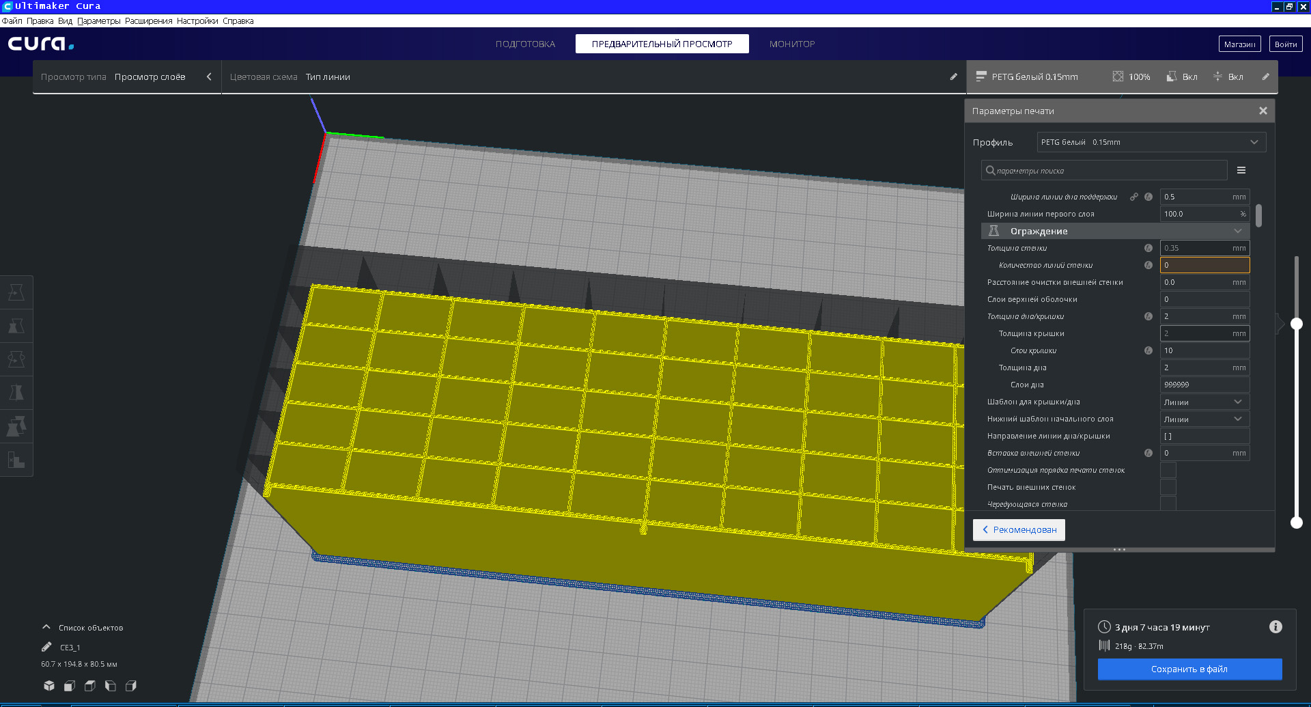Open the Расширения menu
Image resolution: width=1311 pixels, height=707 pixels.
coord(148,21)
